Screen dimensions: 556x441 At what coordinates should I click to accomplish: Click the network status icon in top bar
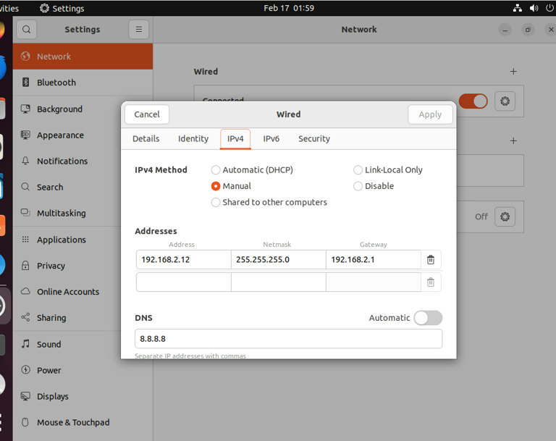(x=517, y=8)
